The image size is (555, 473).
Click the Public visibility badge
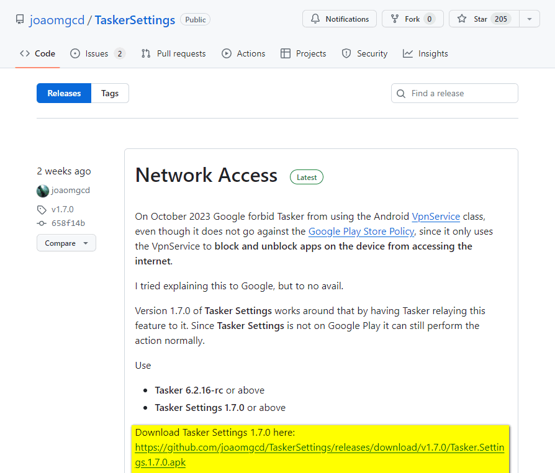(195, 19)
